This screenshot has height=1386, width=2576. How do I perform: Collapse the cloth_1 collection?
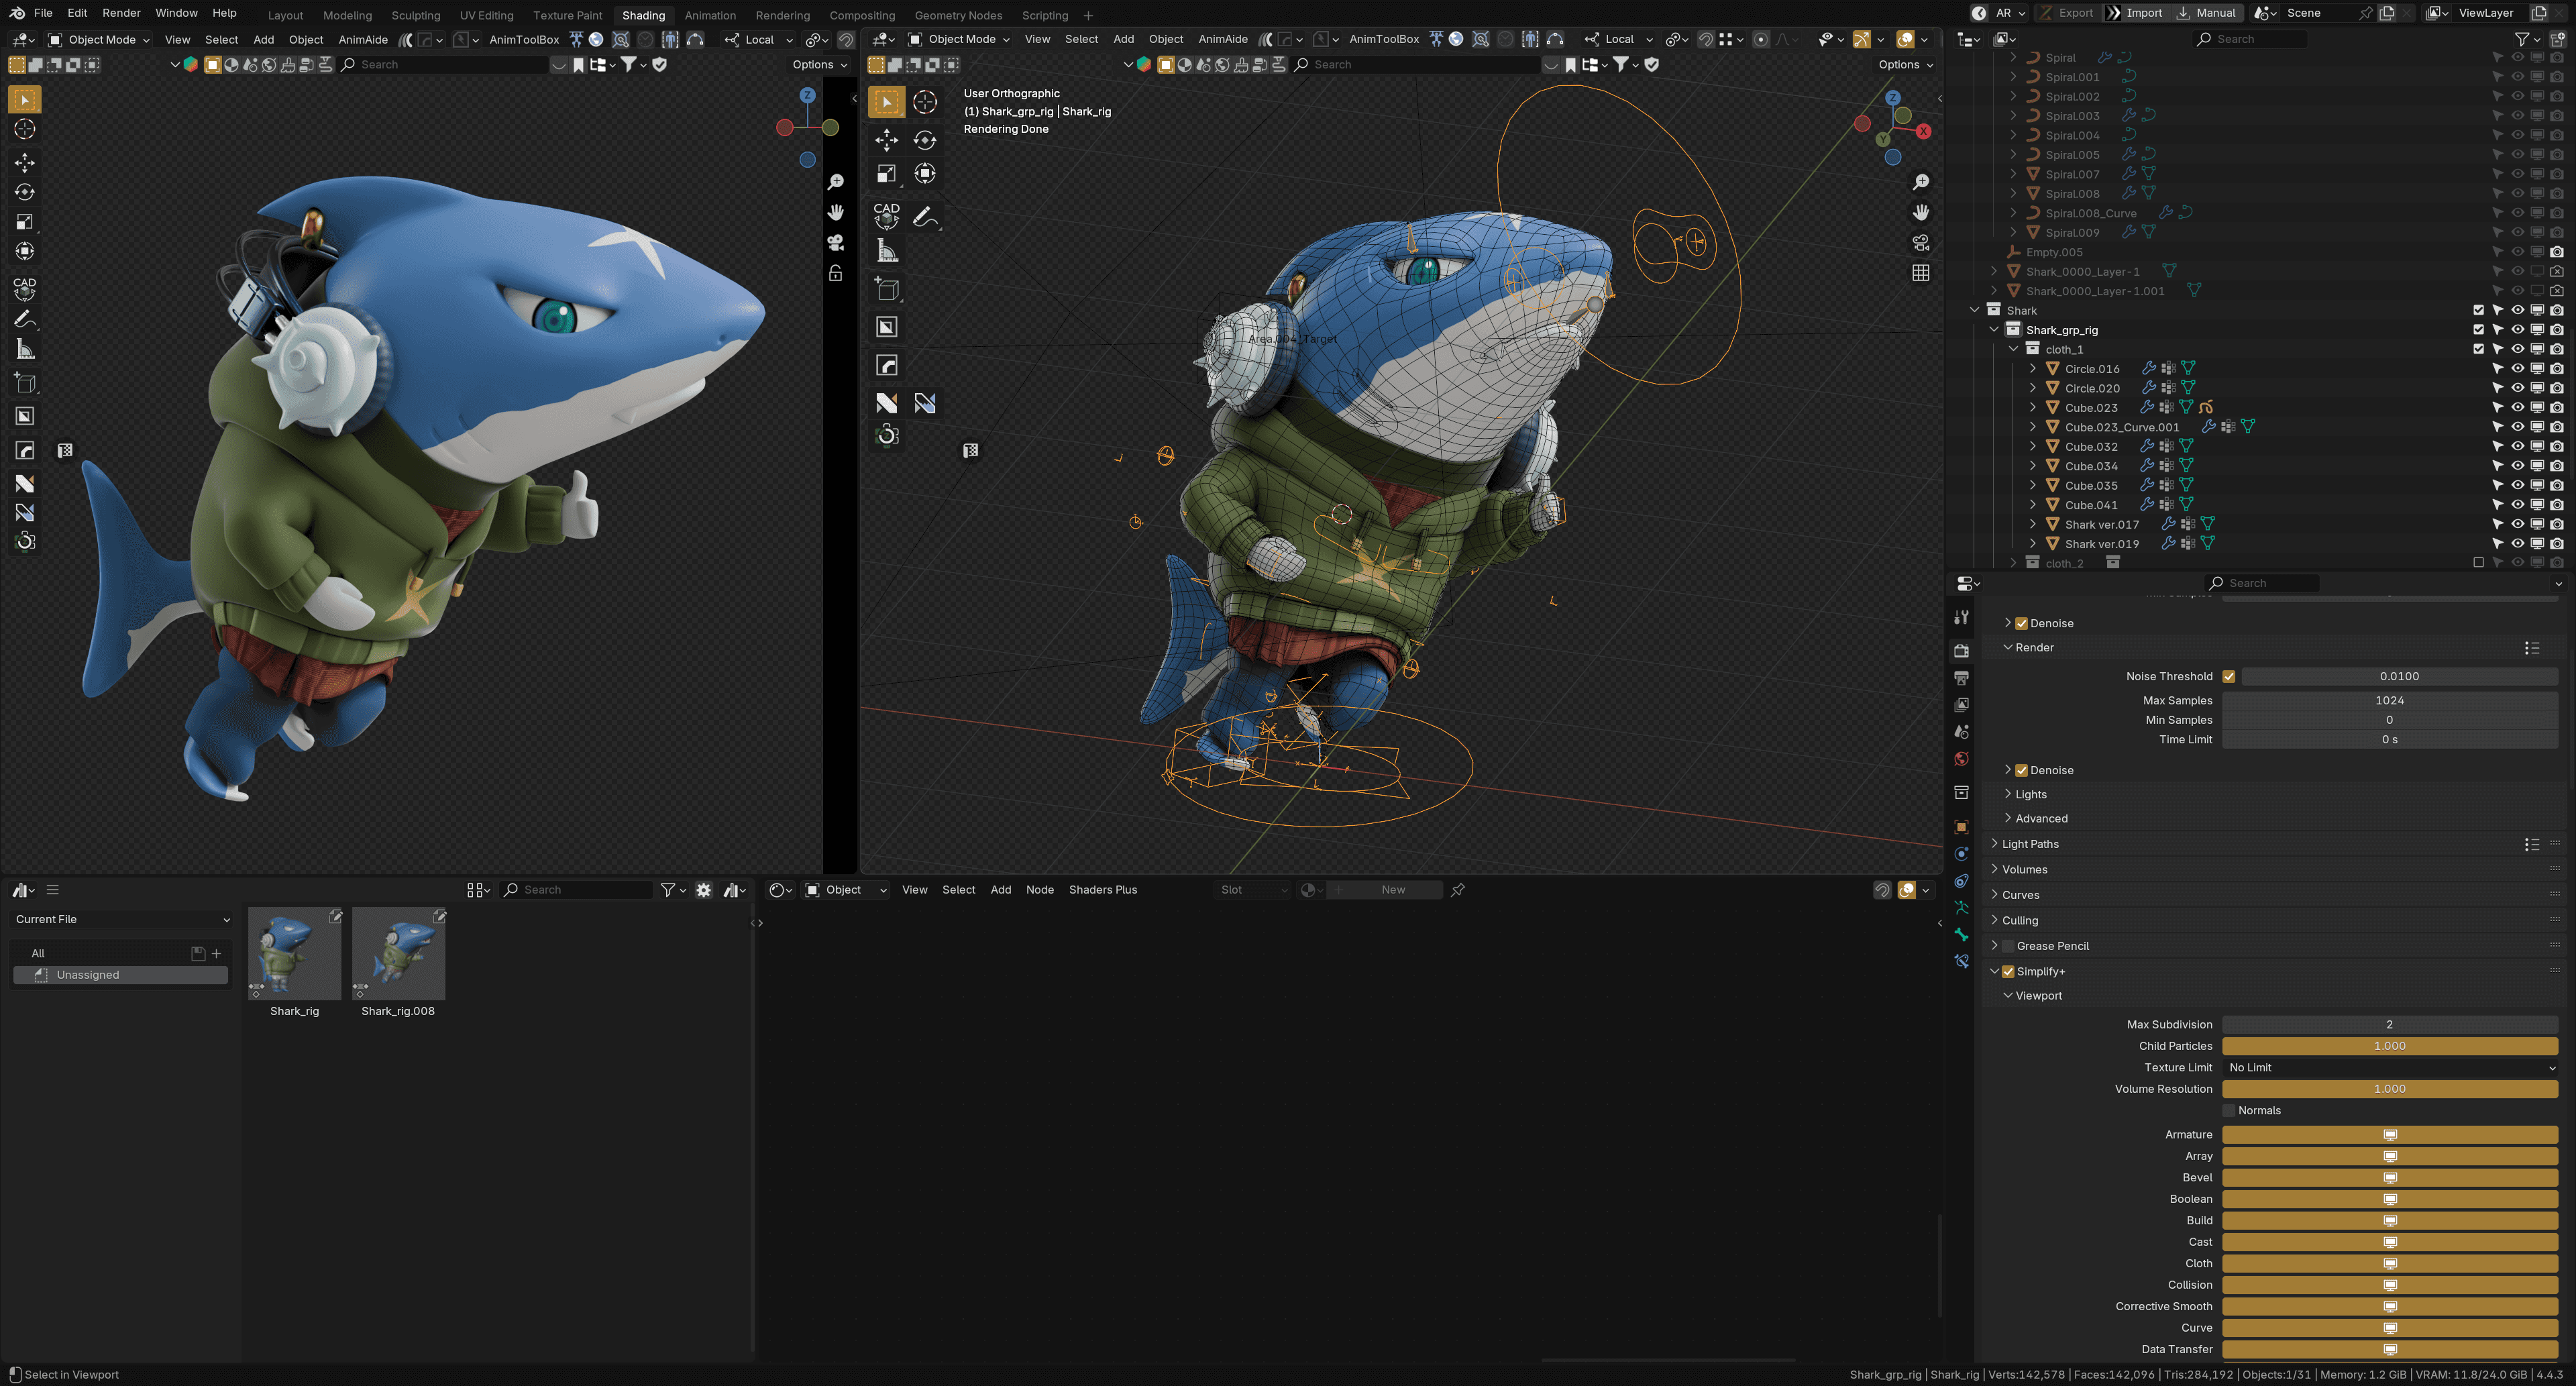2013,349
